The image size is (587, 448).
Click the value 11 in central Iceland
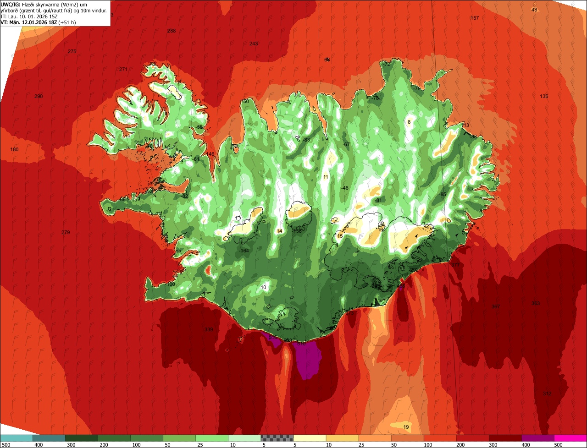click(326, 177)
